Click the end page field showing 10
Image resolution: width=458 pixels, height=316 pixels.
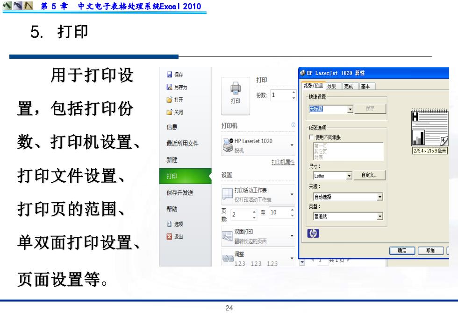coord(279,213)
